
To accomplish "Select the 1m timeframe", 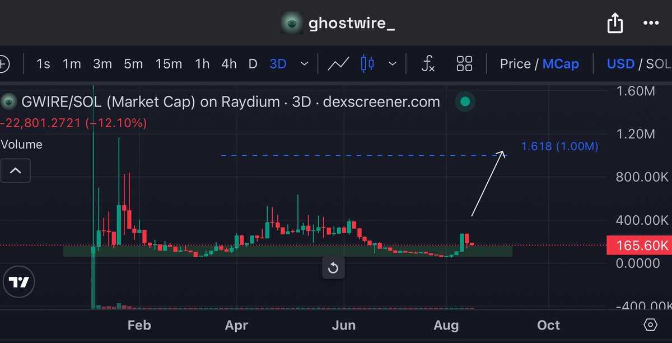I will [72, 64].
